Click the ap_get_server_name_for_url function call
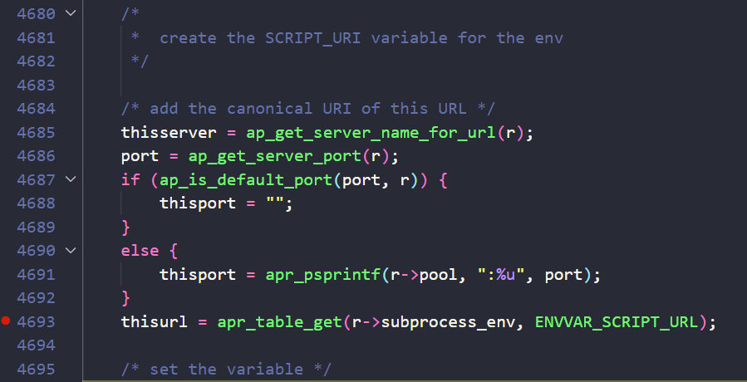The height and width of the screenshot is (382, 747). click(x=371, y=132)
